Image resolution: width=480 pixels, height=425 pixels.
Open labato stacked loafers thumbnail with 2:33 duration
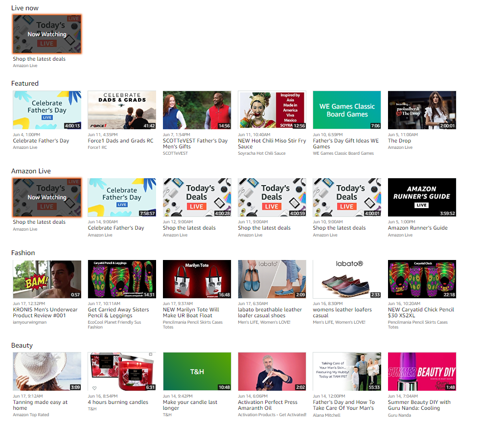347,279
